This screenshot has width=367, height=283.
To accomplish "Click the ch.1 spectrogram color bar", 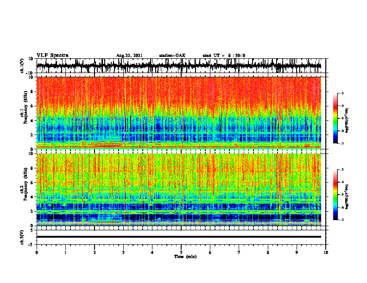I will (x=335, y=118).
